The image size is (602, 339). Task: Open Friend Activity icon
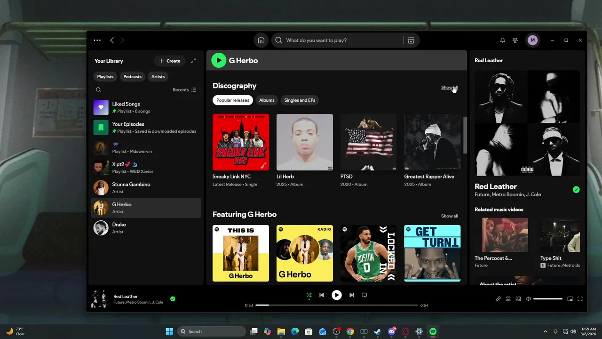pyautogui.click(x=515, y=40)
